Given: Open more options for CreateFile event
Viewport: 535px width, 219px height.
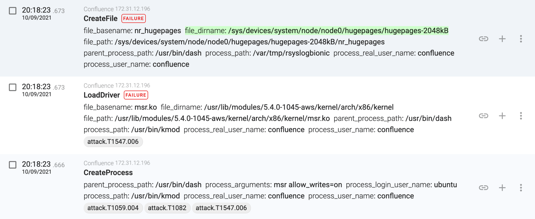Looking at the screenshot, I should coord(521,39).
